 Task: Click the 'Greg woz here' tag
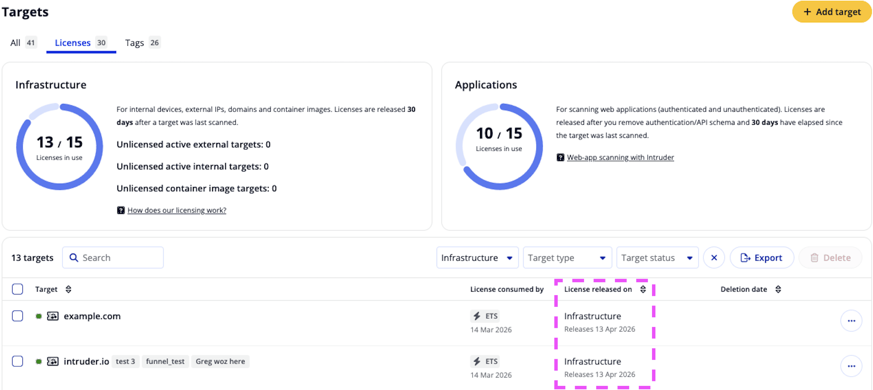point(220,361)
